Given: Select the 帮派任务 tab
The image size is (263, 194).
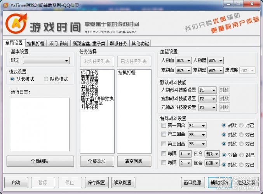Looking at the screenshot, I should click(118, 43).
